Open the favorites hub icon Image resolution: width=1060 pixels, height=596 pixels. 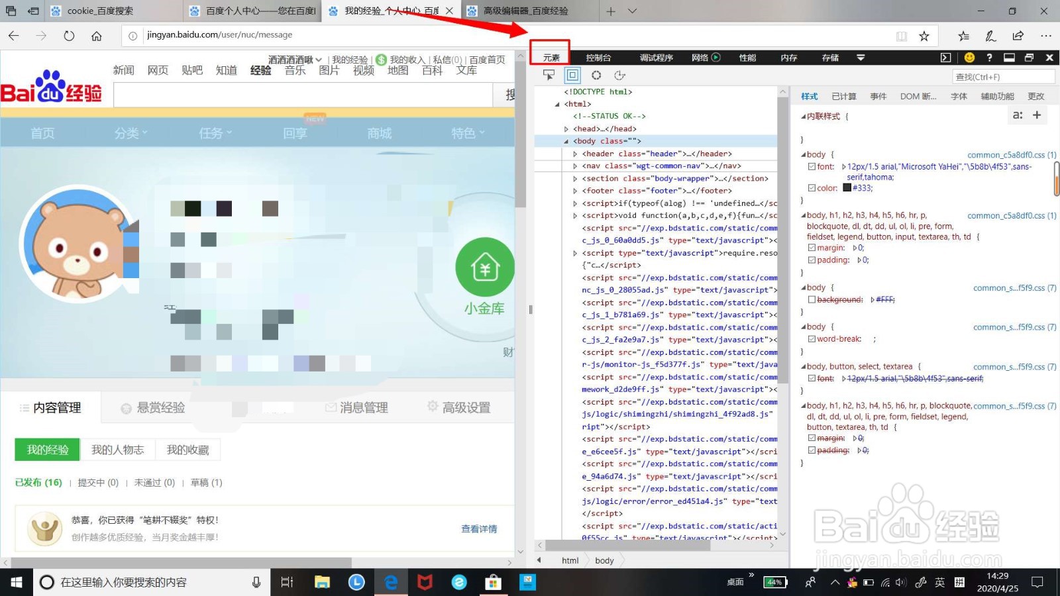click(963, 36)
